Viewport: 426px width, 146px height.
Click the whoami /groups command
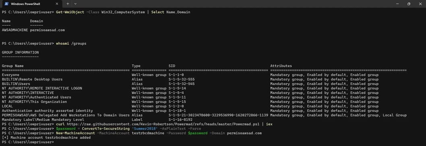point(71,43)
